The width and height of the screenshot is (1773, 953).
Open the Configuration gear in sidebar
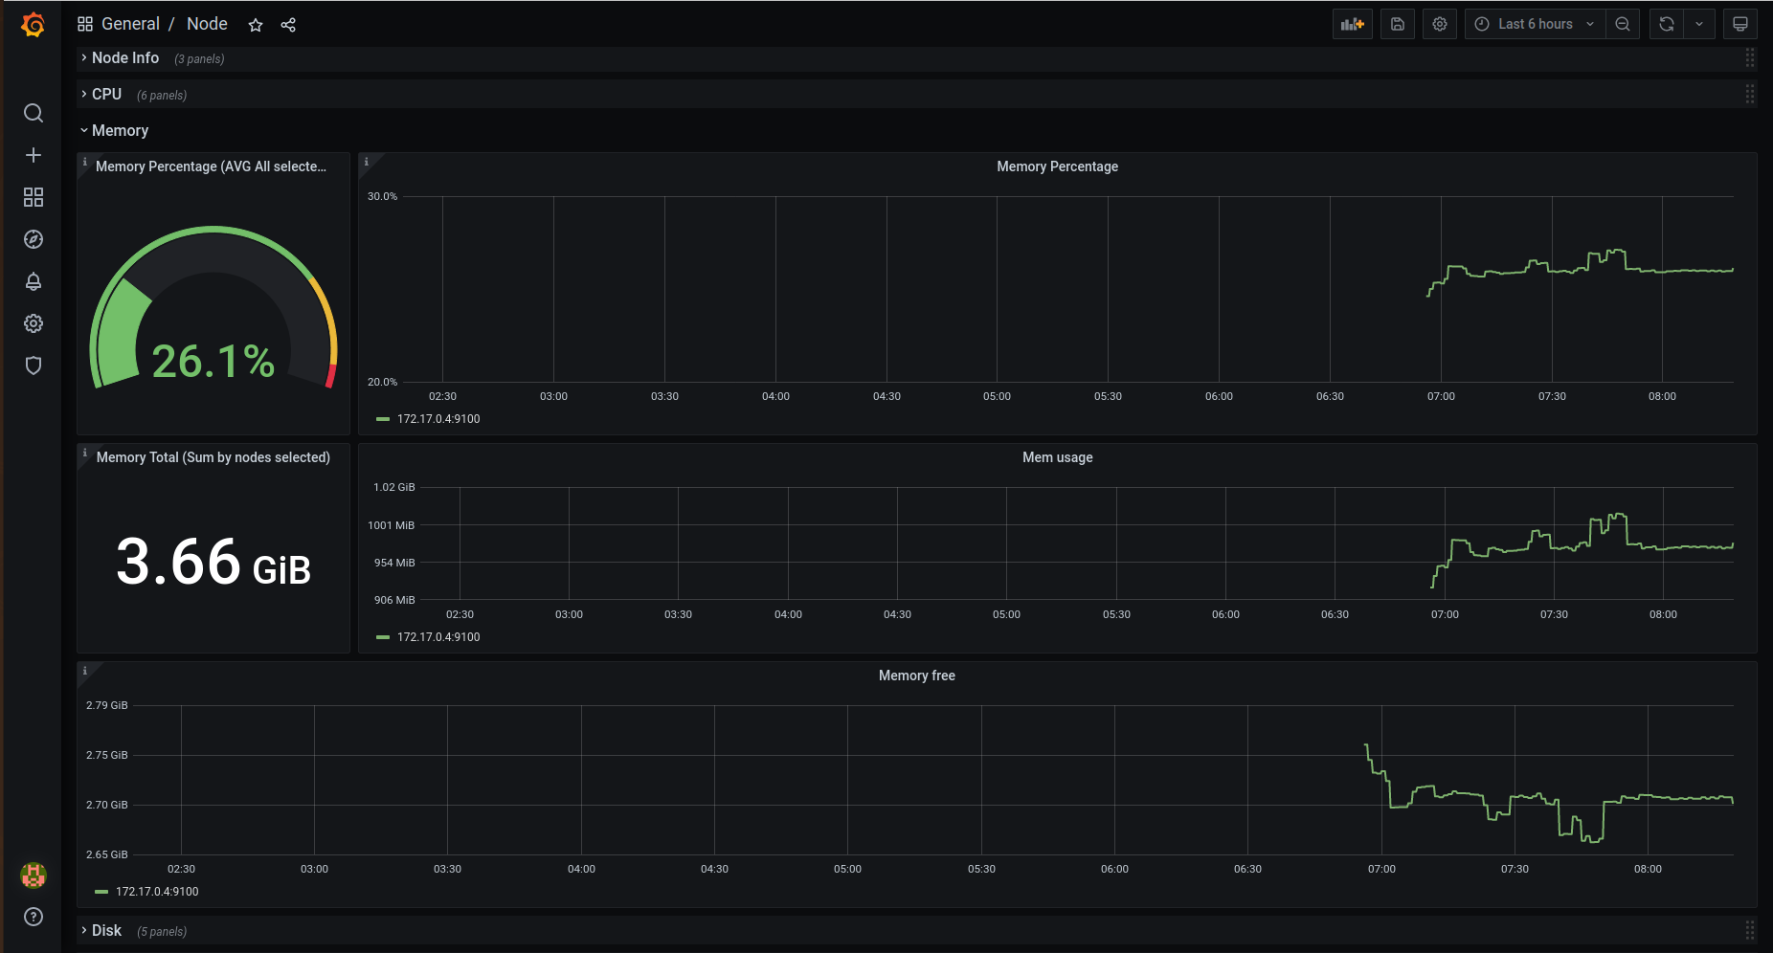click(34, 323)
